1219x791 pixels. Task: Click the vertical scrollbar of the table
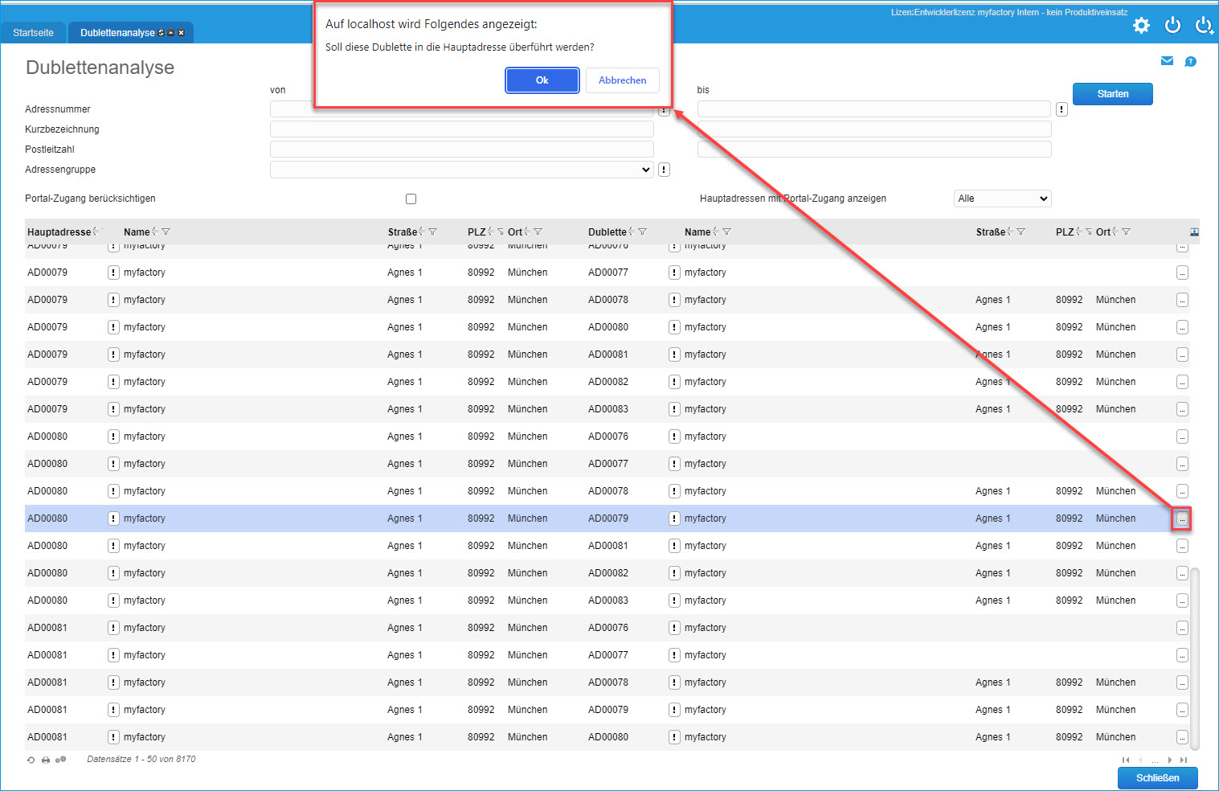[1194, 658]
